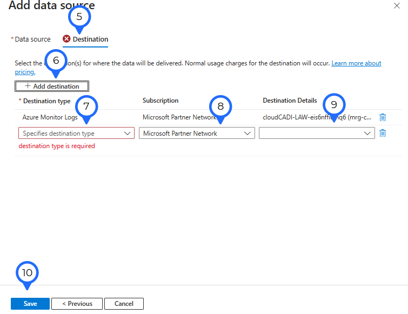408x314 pixels.
Task: Click the step 5 callout marker
Action: [x=79, y=17]
